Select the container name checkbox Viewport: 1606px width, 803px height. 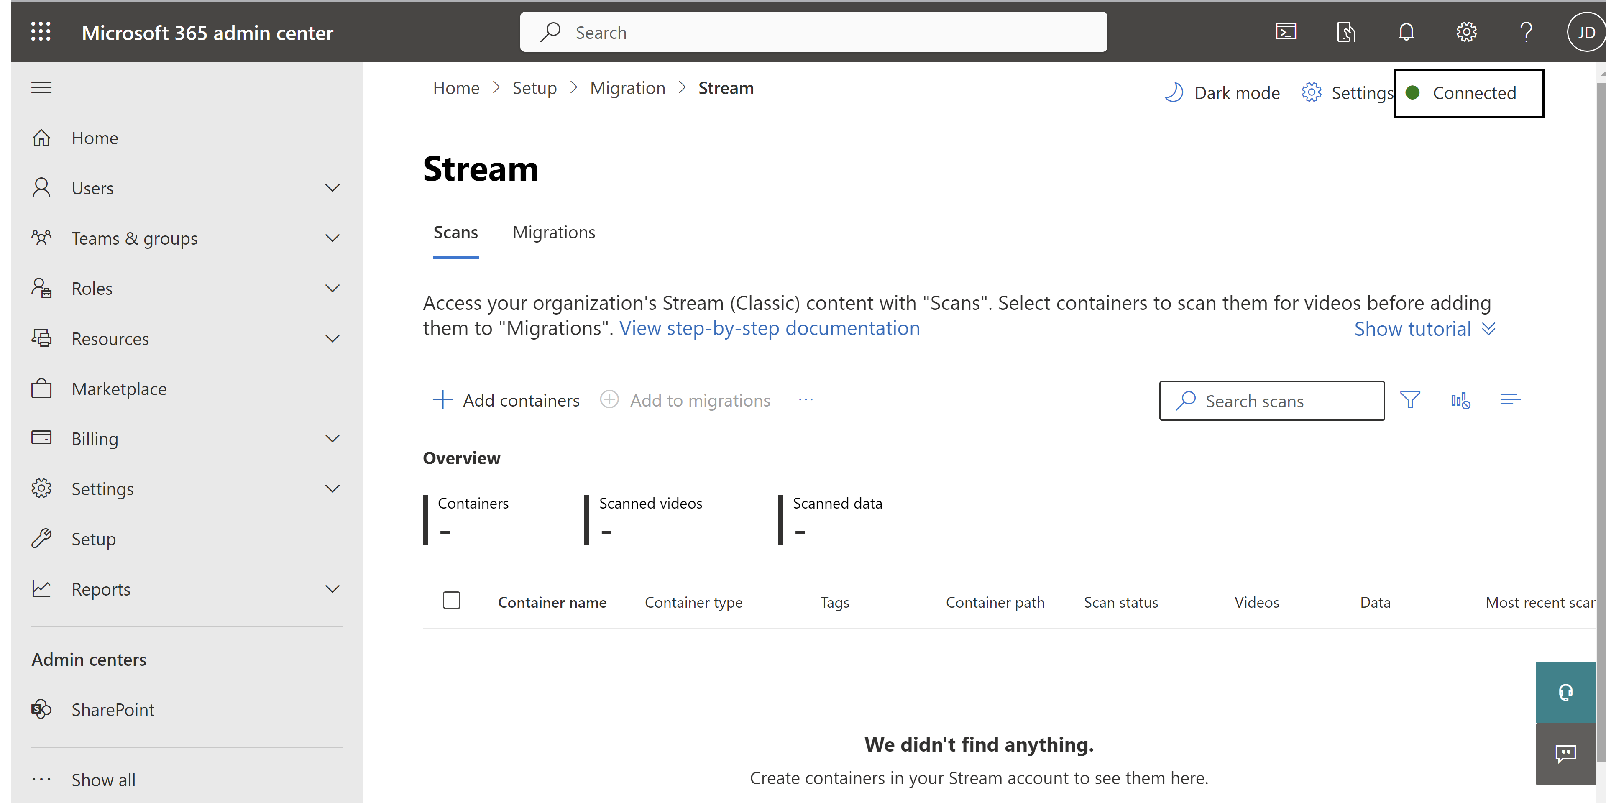[452, 601]
